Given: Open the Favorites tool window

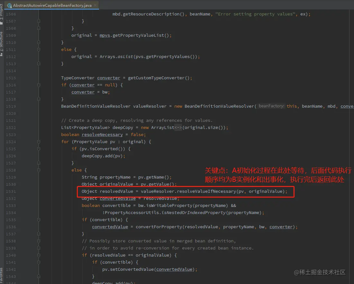Looking at the screenshot, I should click(2, 276).
